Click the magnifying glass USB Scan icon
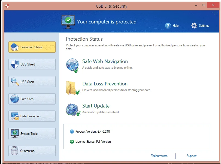Viewport: 221px width, 164px height. (15, 82)
